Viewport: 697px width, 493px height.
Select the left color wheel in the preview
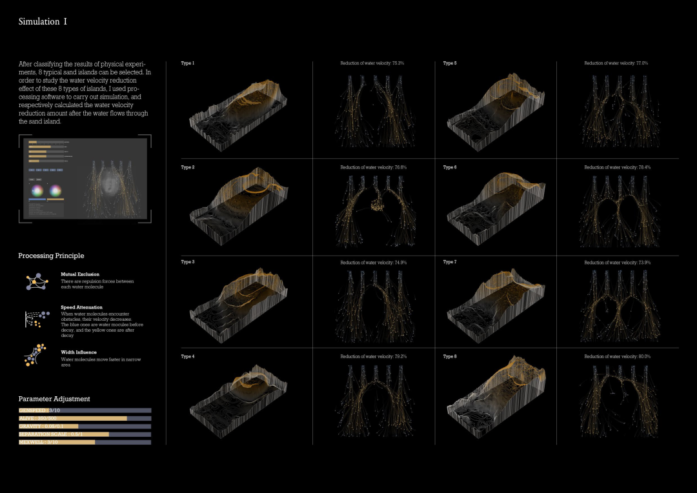coord(37,190)
